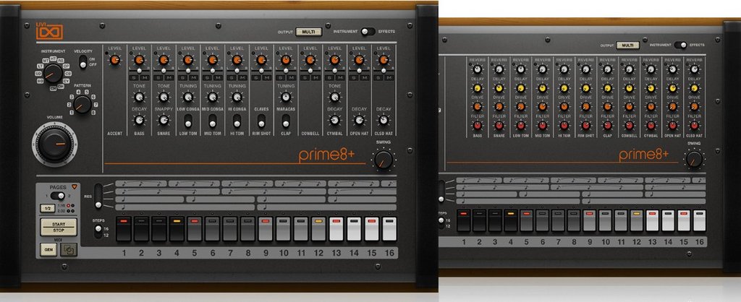Open the orange triangle menu next to PAGES
Viewport: 741px width, 302px height.
[x=75, y=187]
